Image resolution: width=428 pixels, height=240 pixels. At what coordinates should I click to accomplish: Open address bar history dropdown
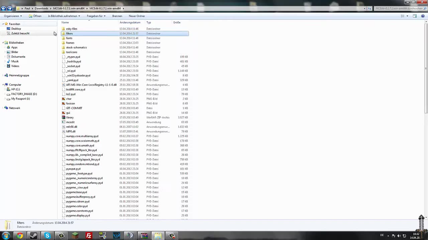pyautogui.click(x=364, y=8)
